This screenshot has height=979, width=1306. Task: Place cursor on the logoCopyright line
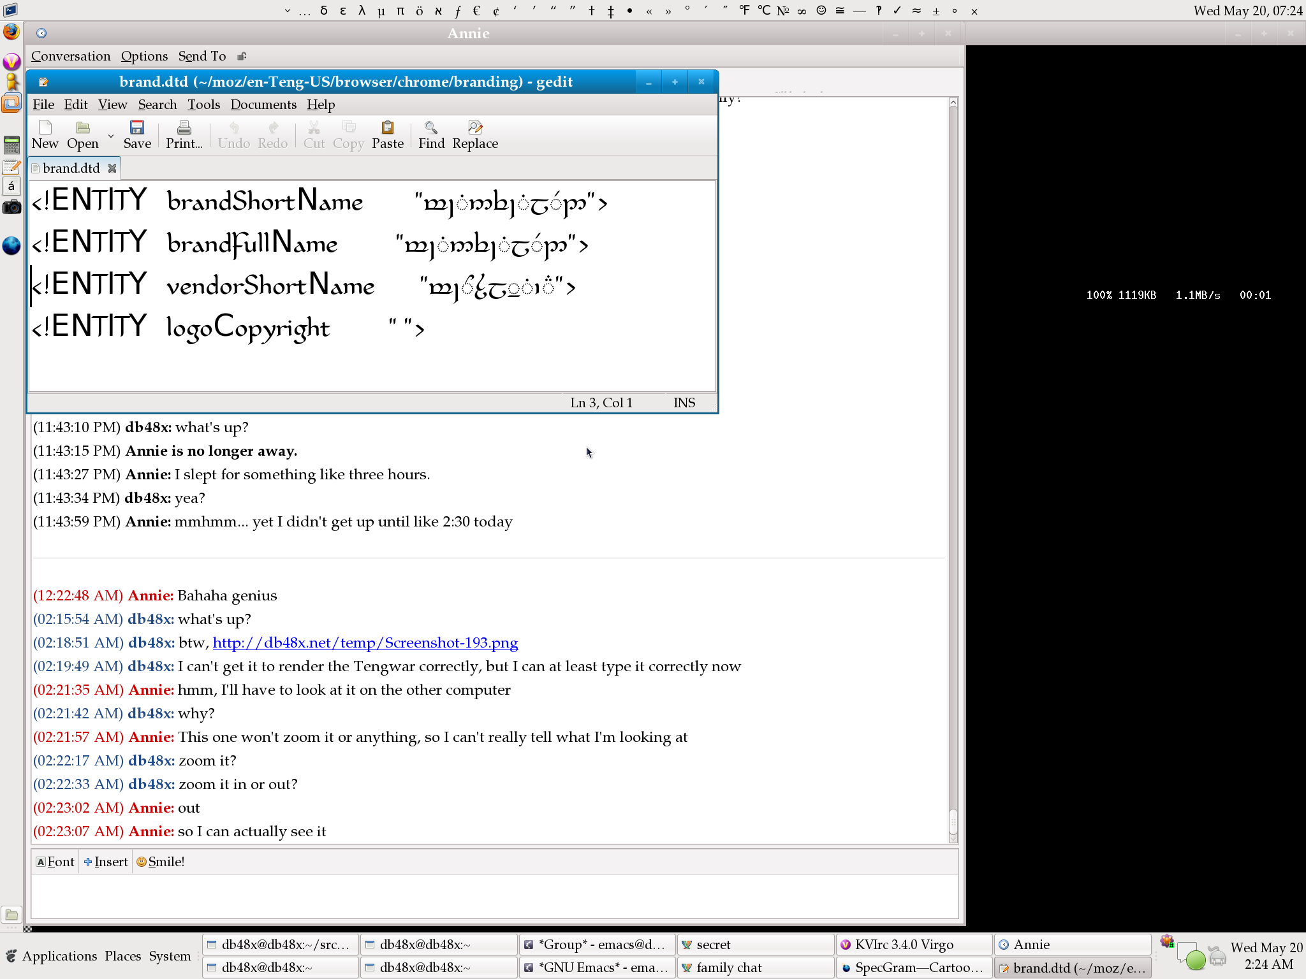228,328
